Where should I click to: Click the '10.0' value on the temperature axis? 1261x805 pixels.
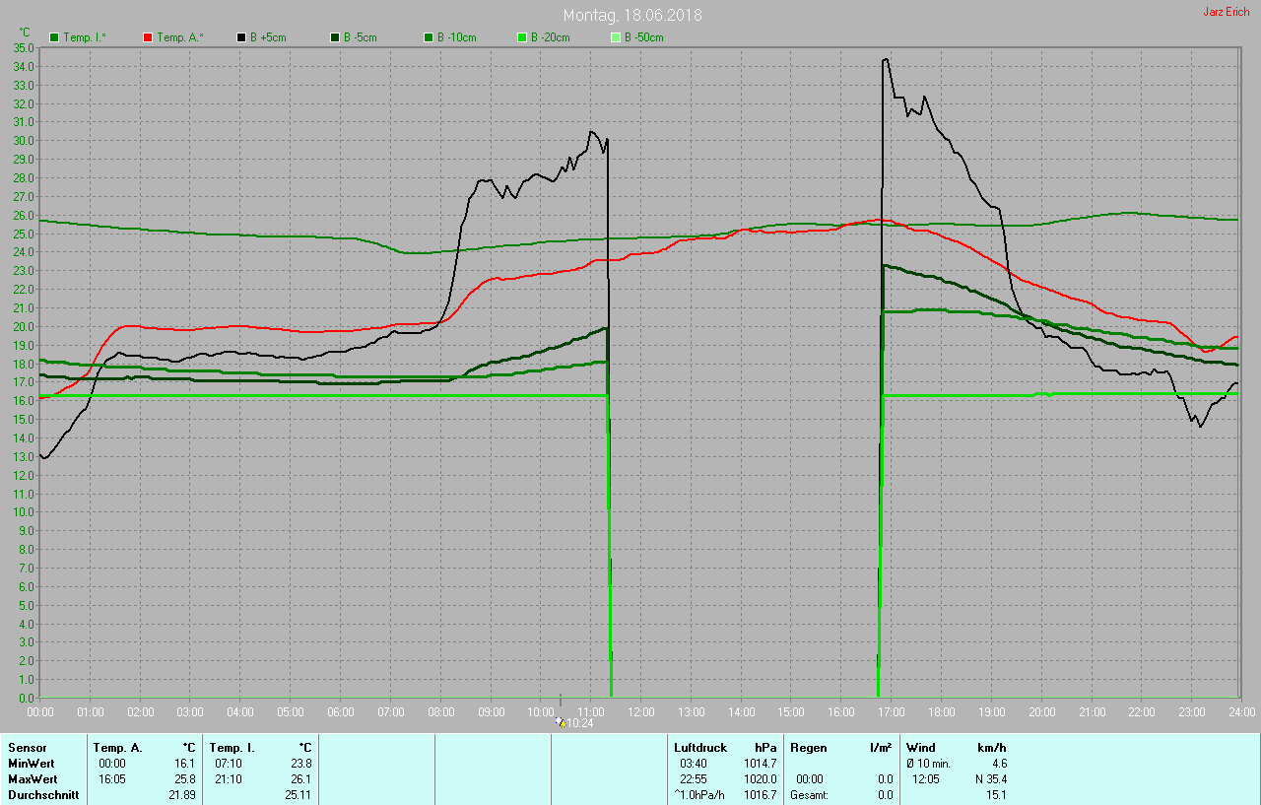click(25, 512)
